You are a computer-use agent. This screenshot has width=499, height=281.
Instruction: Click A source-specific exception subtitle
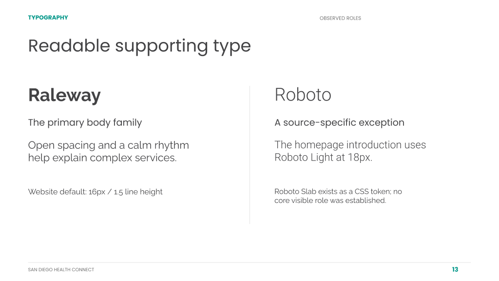pos(339,122)
